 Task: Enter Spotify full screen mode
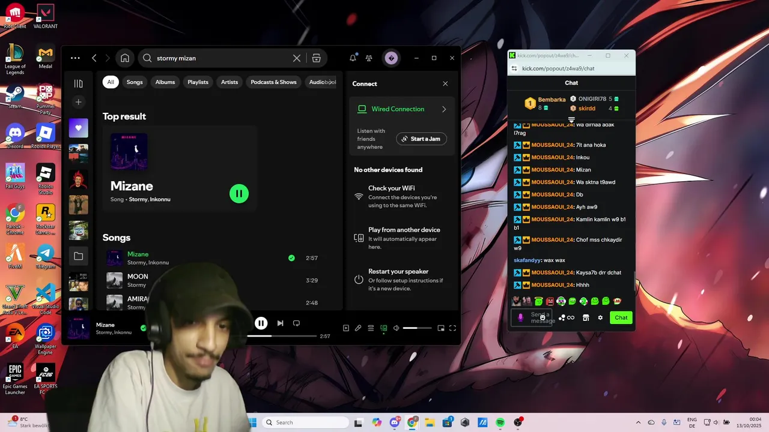click(452, 328)
